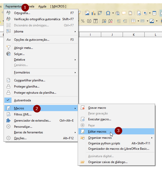Toggle the Autoentrada checkmark option
The height and width of the screenshot is (171, 162).
(x=41, y=100)
